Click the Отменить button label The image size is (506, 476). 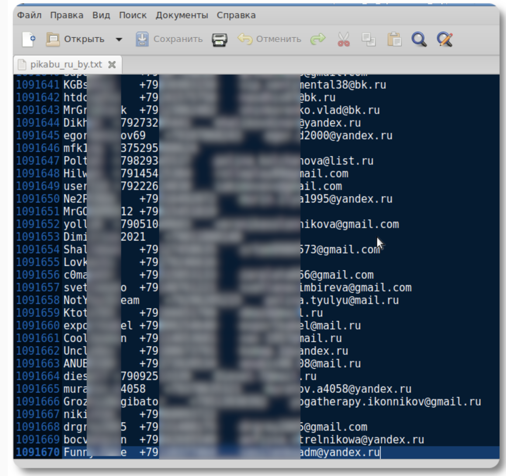(279, 39)
